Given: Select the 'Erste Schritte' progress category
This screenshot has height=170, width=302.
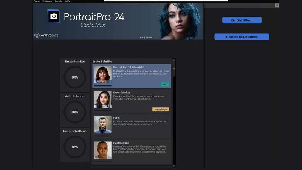Looking at the screenshot, I should pos(75,75).
